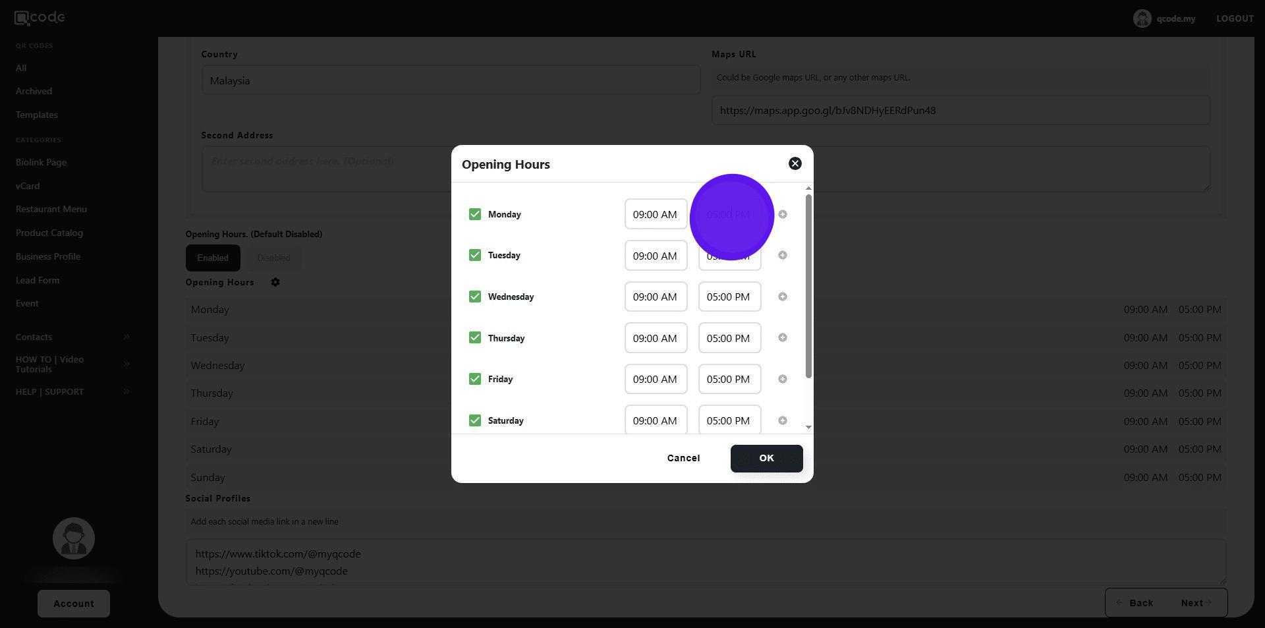The image size is (1265, 628).
Task: Open Friday closing time field
Action: tap(729, 379)
